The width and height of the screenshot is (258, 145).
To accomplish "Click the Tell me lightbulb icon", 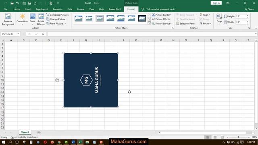I will (x=143, y=9).
